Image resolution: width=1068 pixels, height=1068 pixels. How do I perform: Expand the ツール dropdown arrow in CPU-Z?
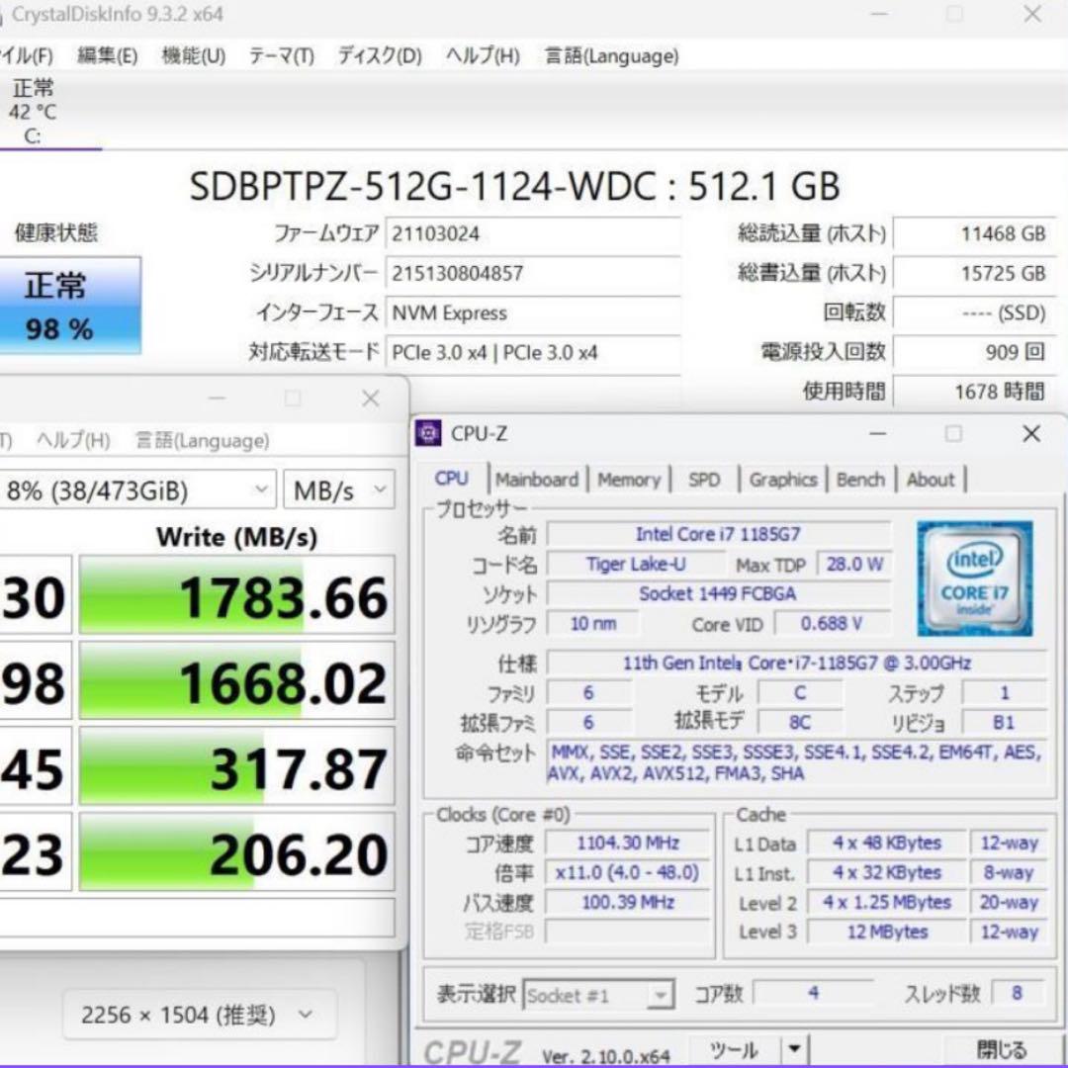point(795,1049)
